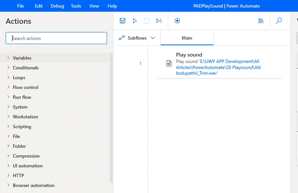Run next action with step icon
Screen dimensions: 298x193
point(159,21)
